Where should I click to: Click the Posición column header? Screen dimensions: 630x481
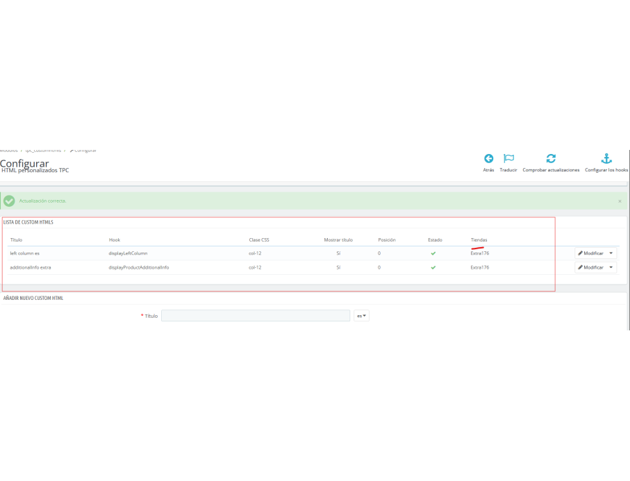coord(386,239)
